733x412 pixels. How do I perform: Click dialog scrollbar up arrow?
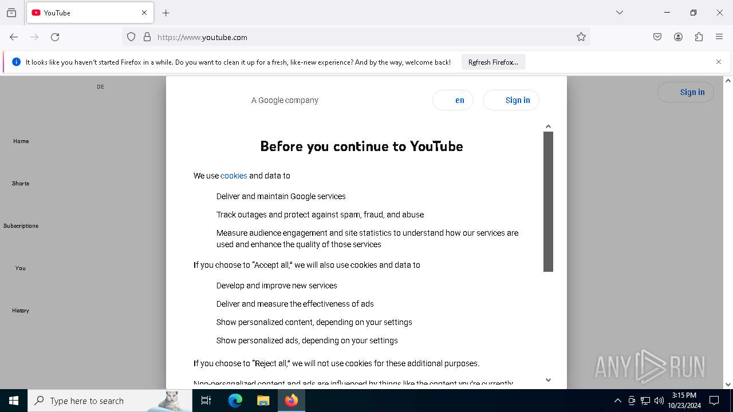(x=548, y=126)
